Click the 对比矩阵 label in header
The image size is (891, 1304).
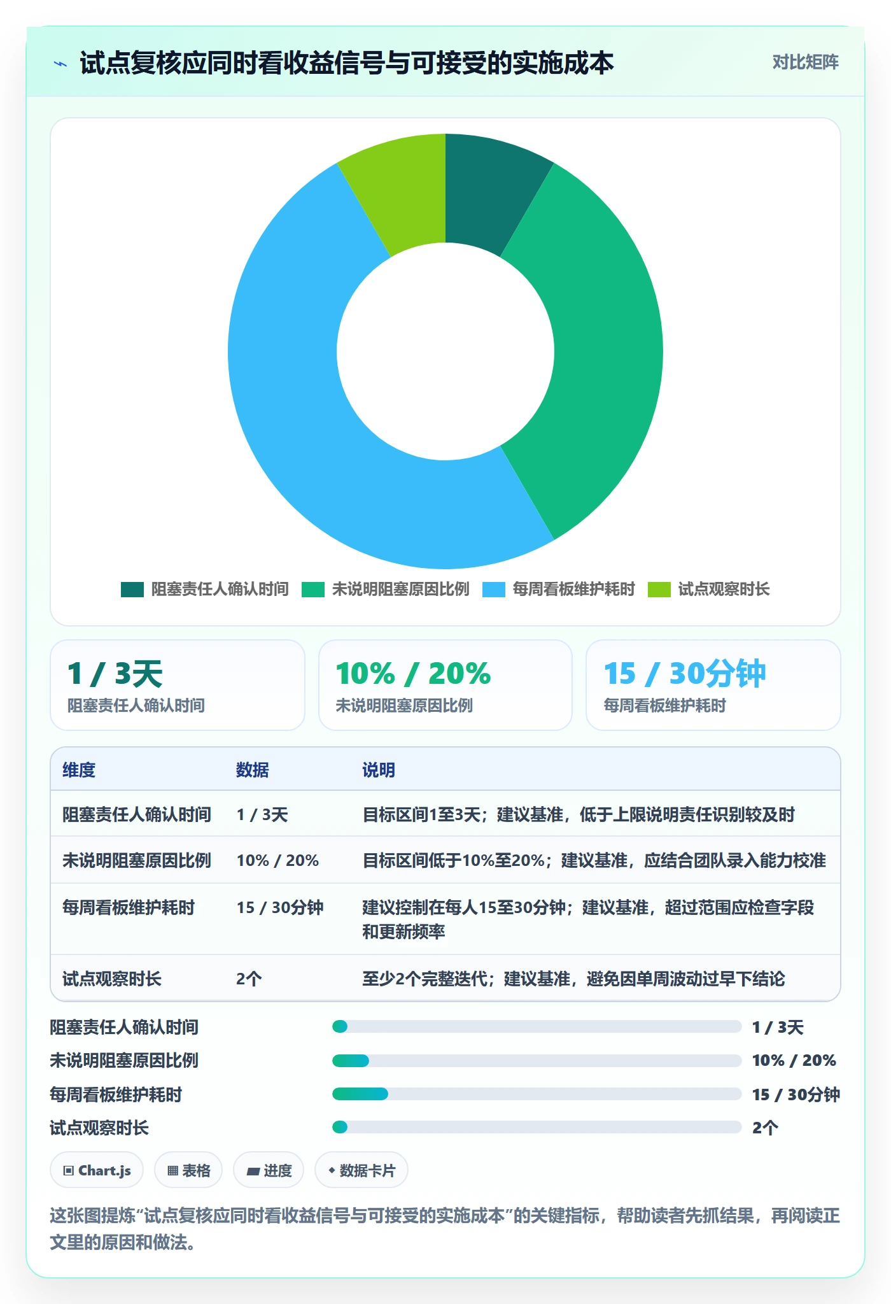(x=805, y=62)
